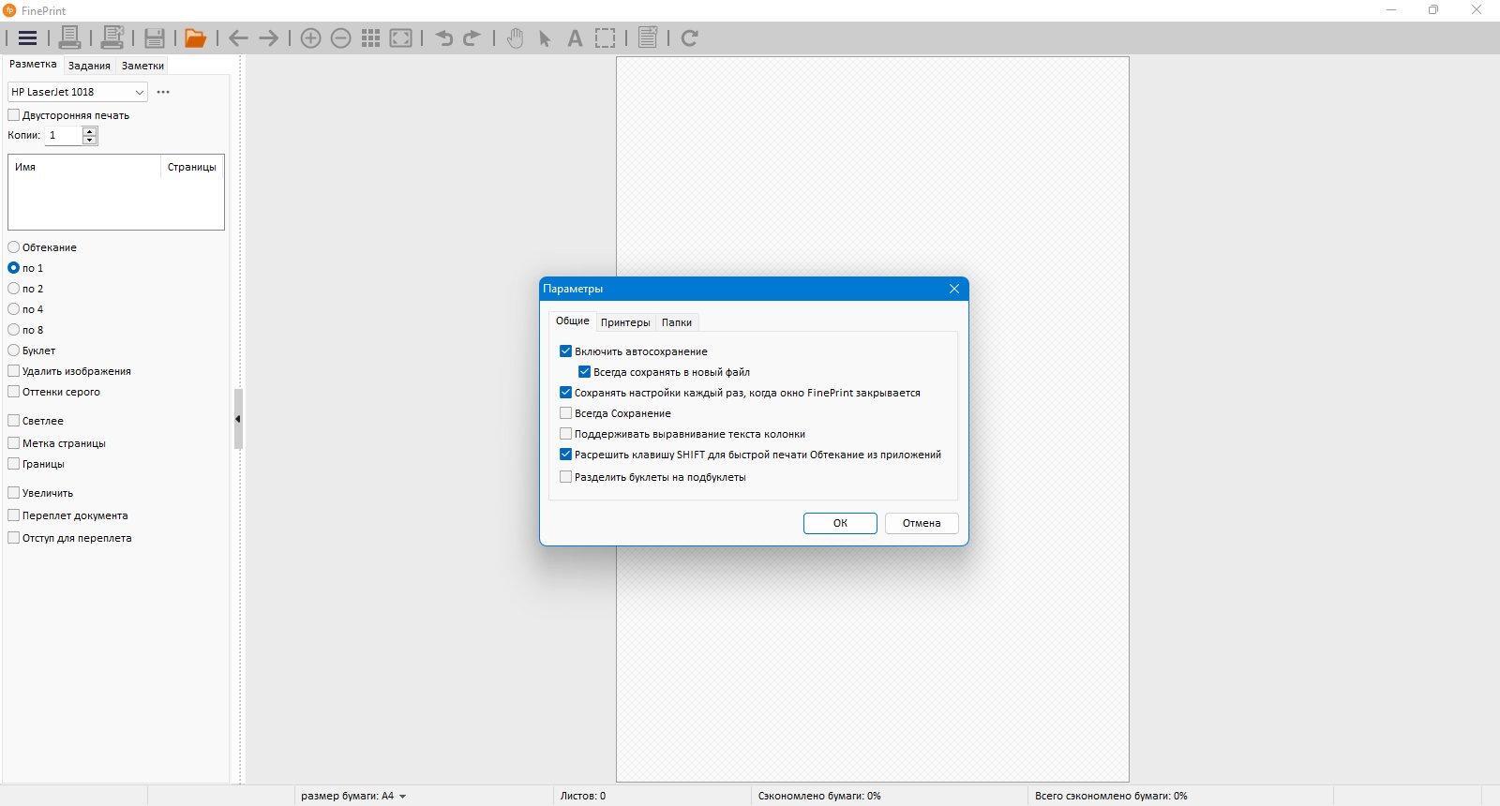Check Разделить буклеты на подбуклеты option
This screenshot has width=1500, height=806.
pyautogui.click(x=565, y=477)
